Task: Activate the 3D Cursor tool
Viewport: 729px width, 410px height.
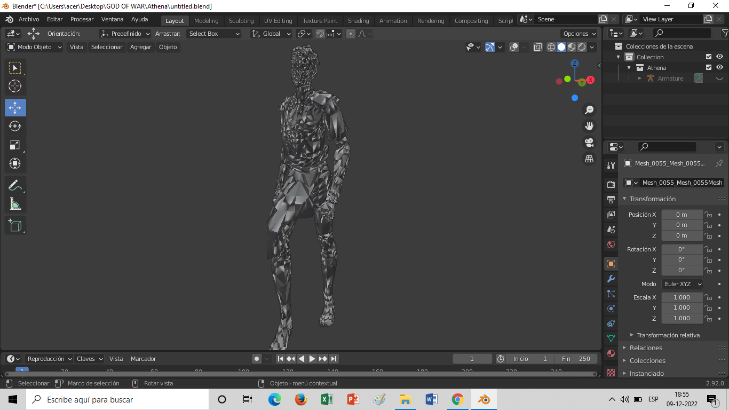Action: click(x=15, y=86)
